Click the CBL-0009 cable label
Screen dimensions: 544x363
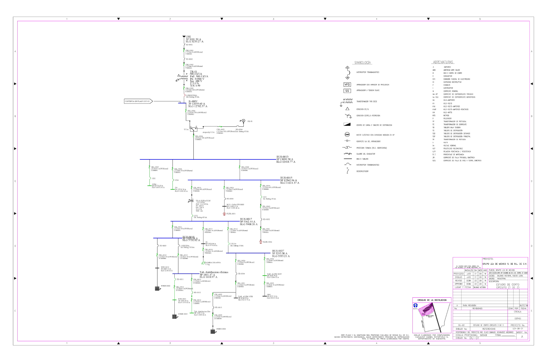click(x=245, y=167)
